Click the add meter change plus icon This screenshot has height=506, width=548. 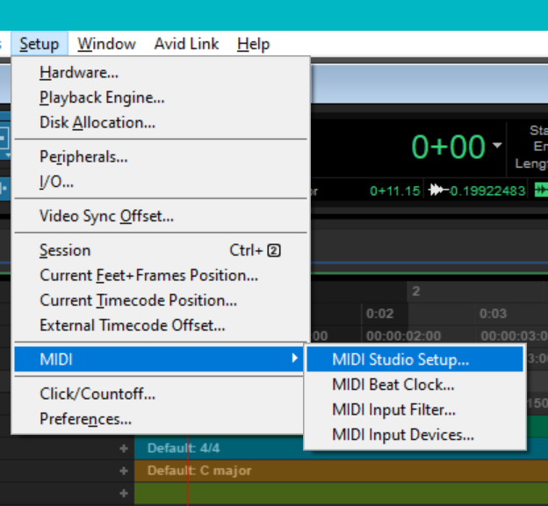coord(124,448)
